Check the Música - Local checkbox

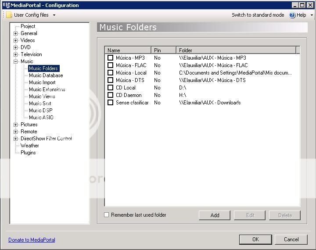point(110,72)
